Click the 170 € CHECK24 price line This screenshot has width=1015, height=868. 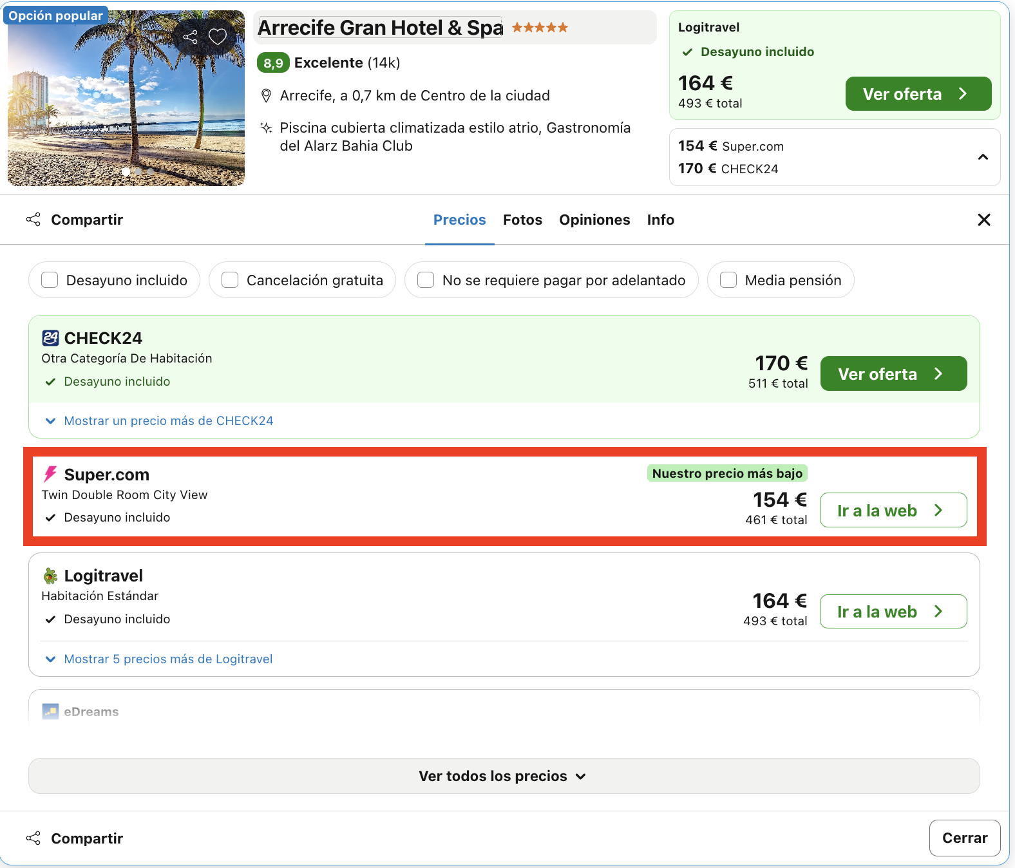(728, 169)
